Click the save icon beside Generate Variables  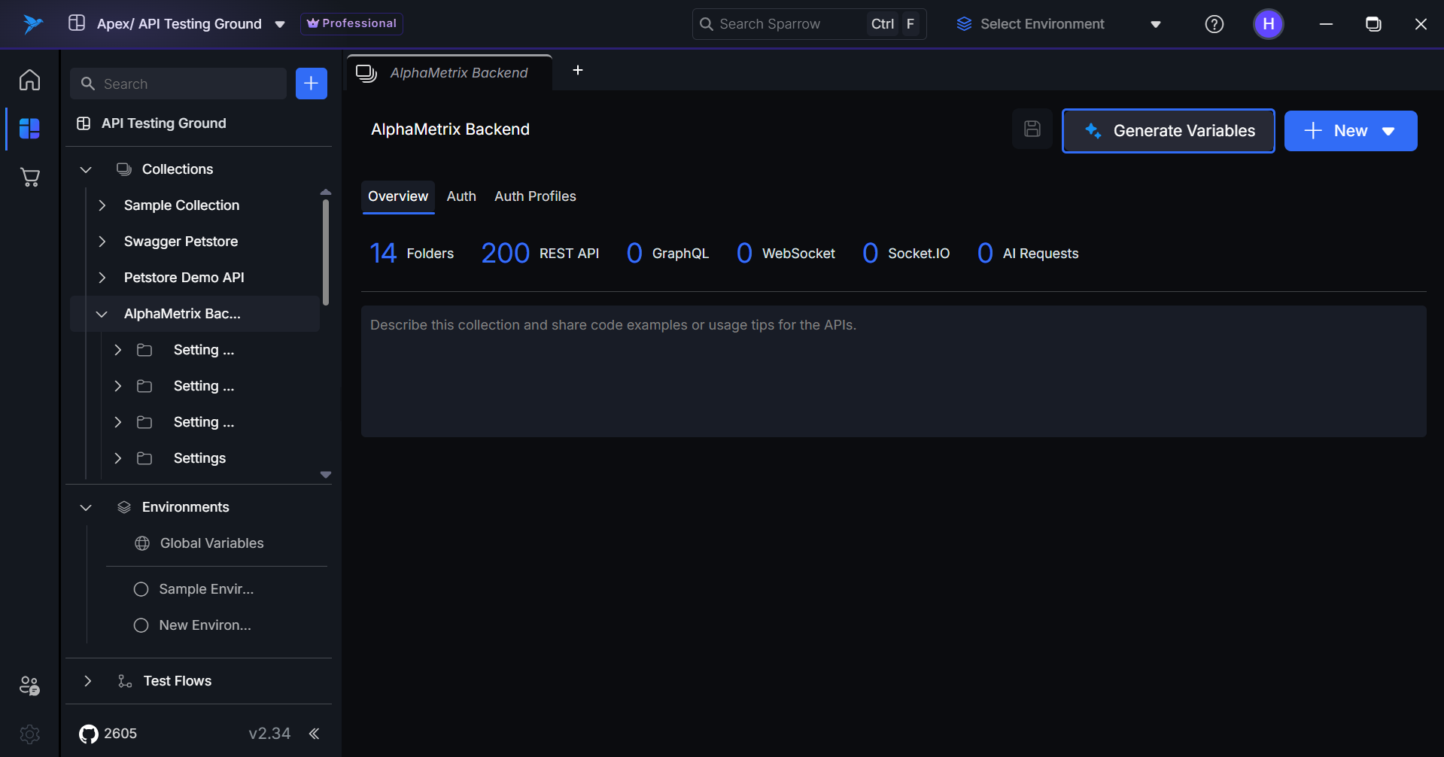pyautogui.click(x=1032, y=129)
